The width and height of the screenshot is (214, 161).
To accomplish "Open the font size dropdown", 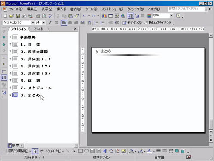I will click(43, 22).
